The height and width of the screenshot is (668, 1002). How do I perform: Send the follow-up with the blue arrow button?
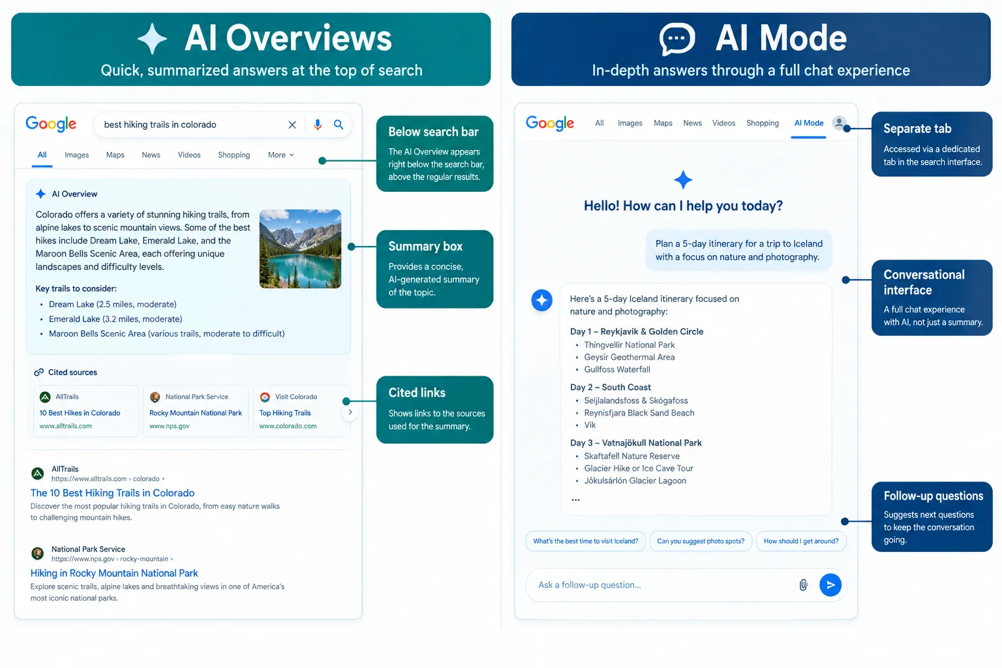[830, 585]
